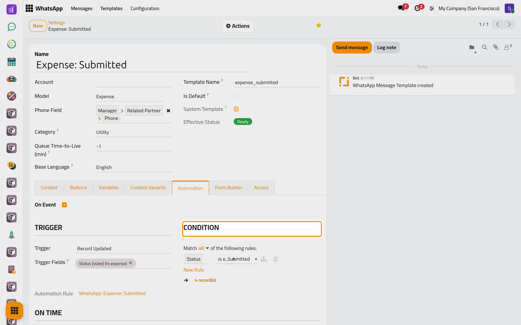Open the Match all dropdown

tap(204, 248)
